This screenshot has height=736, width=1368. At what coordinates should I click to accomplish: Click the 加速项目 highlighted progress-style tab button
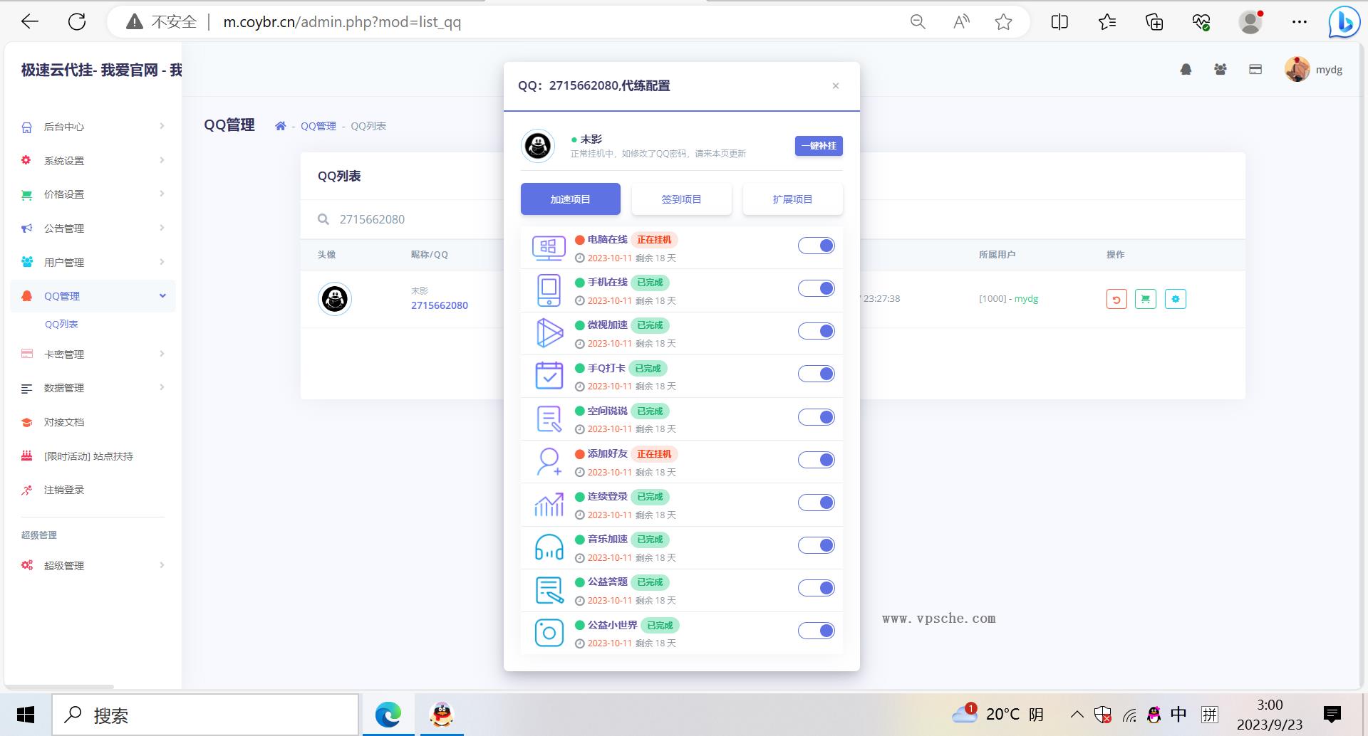570,199
